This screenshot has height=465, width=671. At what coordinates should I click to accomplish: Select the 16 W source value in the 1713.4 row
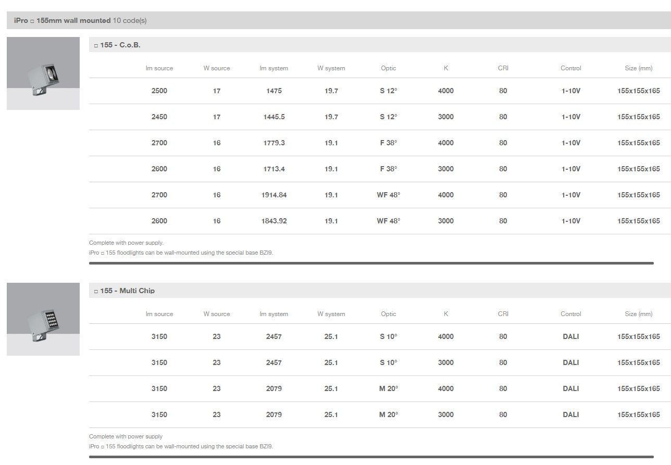[x=217, y=169]
